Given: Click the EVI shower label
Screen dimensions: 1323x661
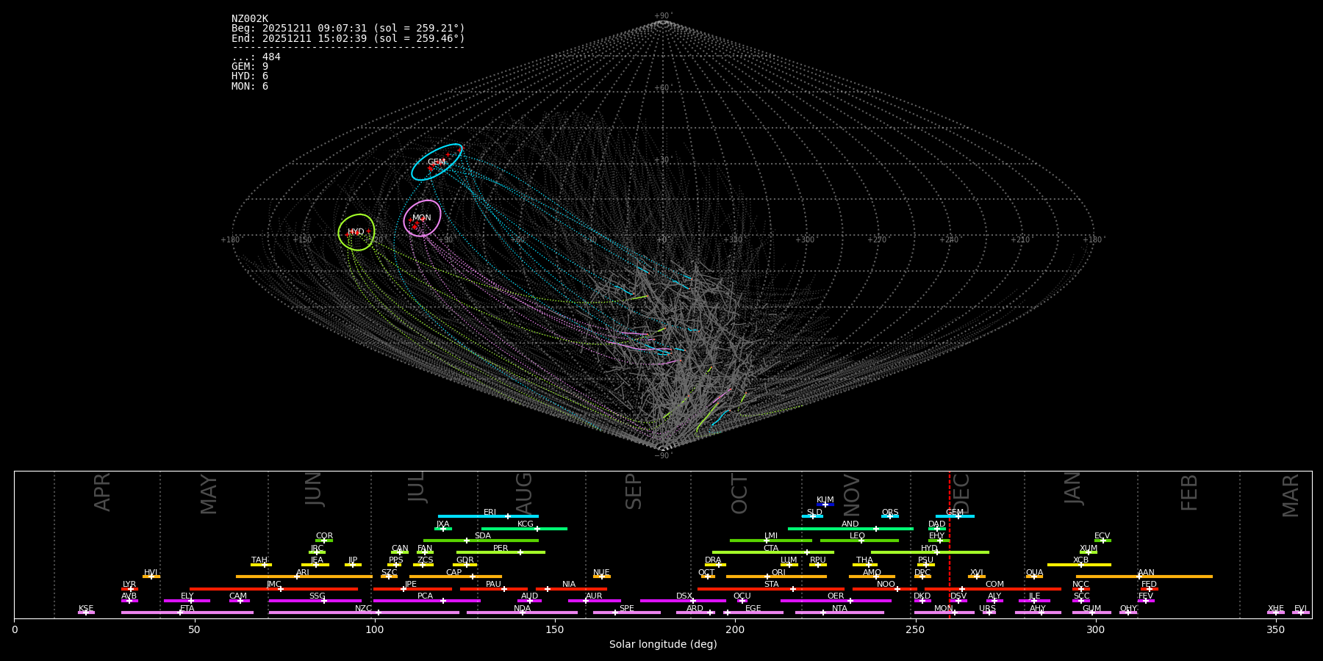Looking at the screenshot, I should [x=1300, y=609].
